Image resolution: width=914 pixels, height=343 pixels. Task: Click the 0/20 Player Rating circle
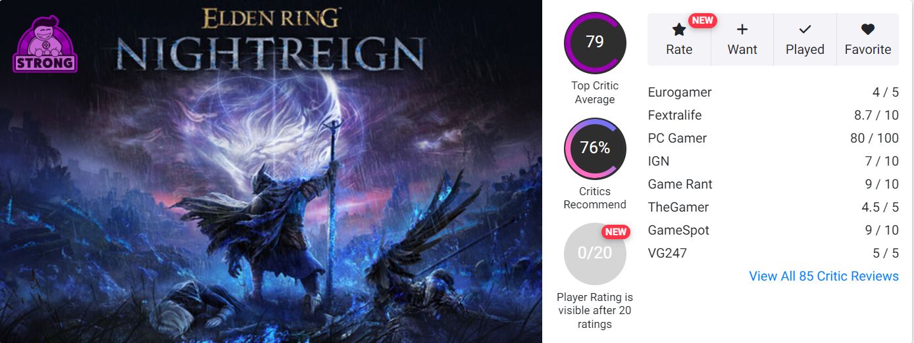[x=595, y=253]
